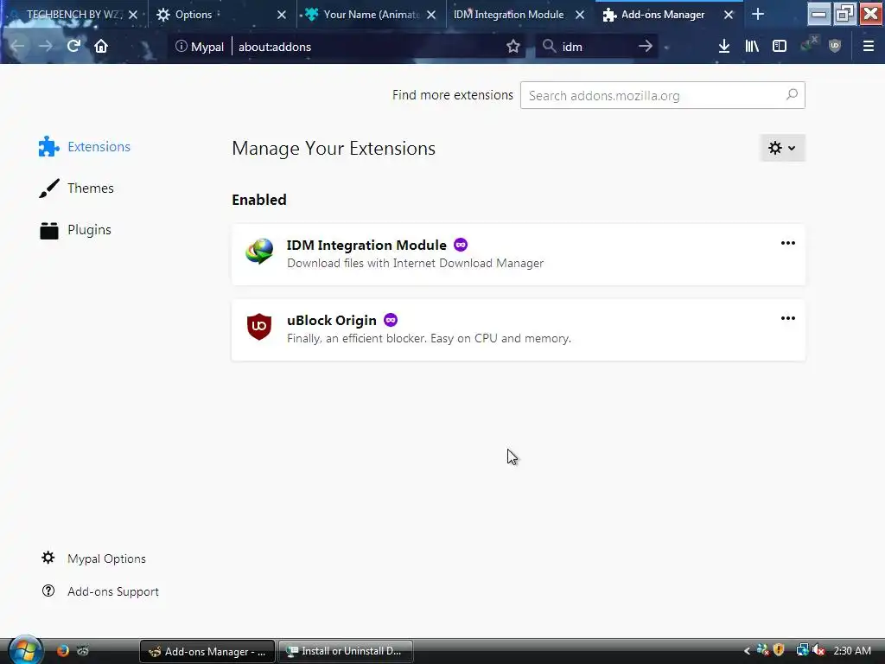Viewport: 885px width, 664px height.
Task: Open the hamburger application menu
Action: pos(868,47)
